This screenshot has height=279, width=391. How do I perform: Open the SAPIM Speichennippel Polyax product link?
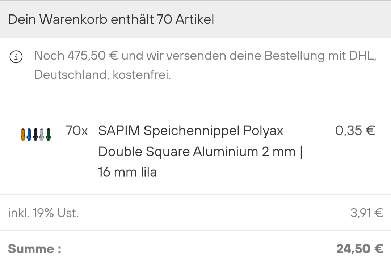pos(190,131)
